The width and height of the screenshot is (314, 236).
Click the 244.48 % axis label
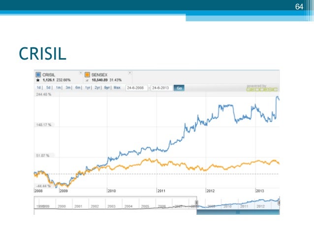pyautogui.click(x=44, y=94)
